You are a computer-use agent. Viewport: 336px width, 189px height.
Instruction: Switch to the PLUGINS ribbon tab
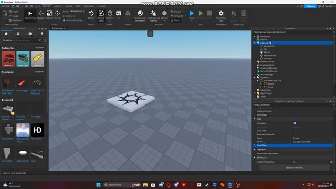click(x=101, y=6)
